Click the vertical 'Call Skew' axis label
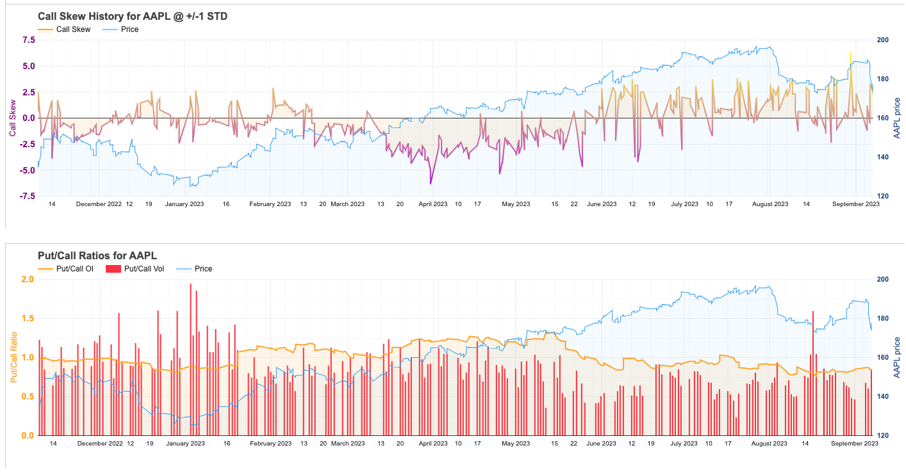Viewport: 906px width, 475px height. click(12, 118)
